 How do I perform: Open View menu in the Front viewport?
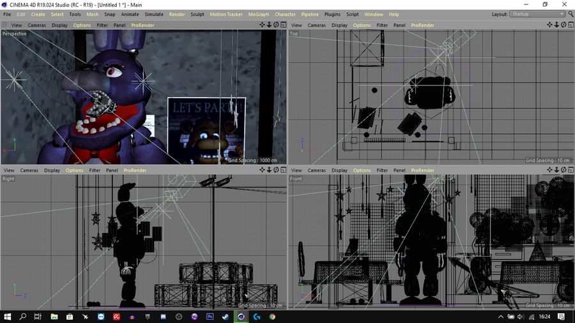coord(296,170)
